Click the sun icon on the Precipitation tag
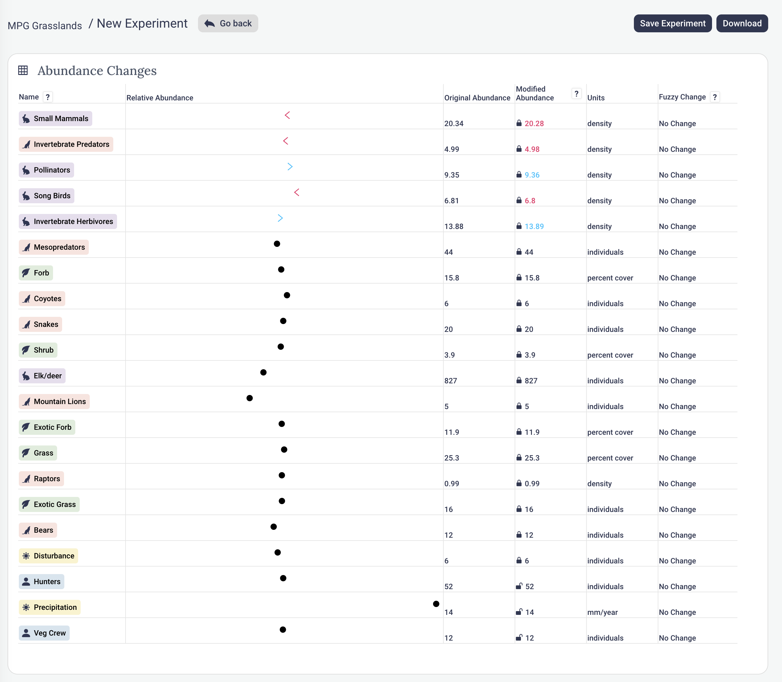 (x=26, y=607)
